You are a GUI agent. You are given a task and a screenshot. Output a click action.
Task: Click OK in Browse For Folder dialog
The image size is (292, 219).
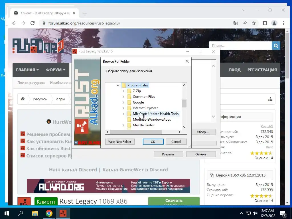point(153,142)
